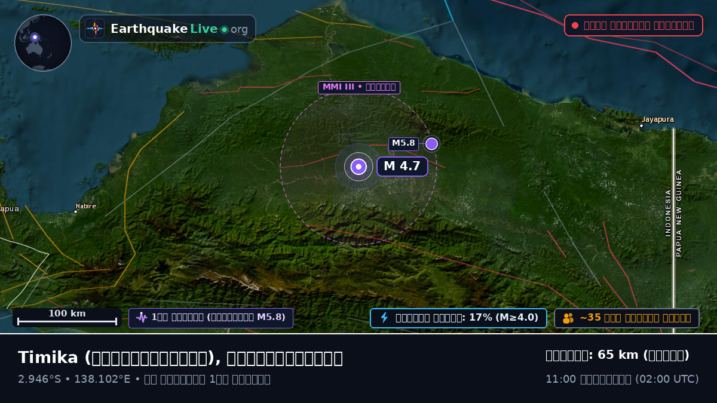
Task: Open the EarthquakeLive.org brand link
Action: 167,29
